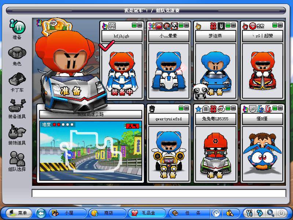Screen dimensions: 293x220
Task: Click the blue paw icon in bottom bar
Action: coord(260,213)
